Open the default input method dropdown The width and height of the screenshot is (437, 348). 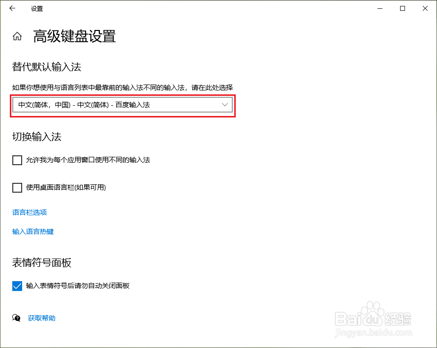pyautogui.click(x=123, y=105)
